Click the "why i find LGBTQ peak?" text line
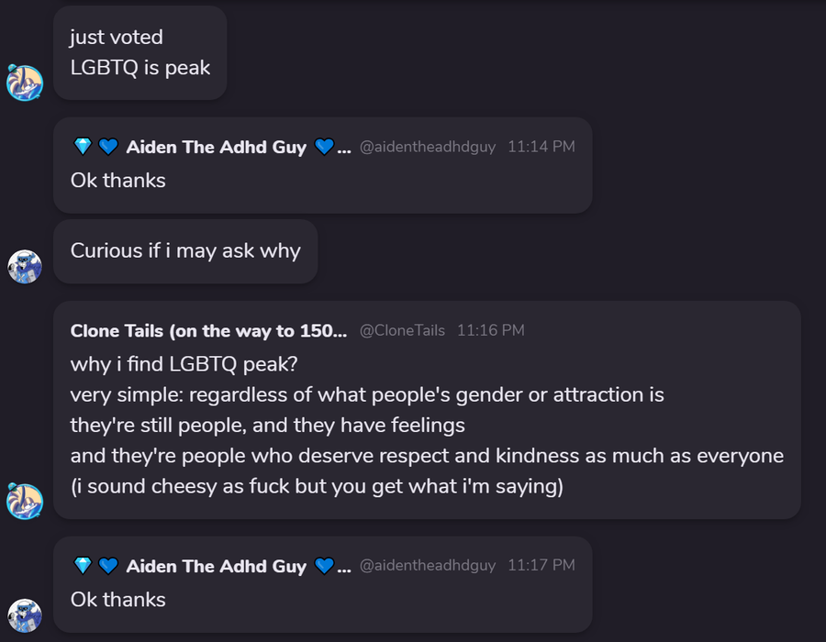 pos(183,364)
